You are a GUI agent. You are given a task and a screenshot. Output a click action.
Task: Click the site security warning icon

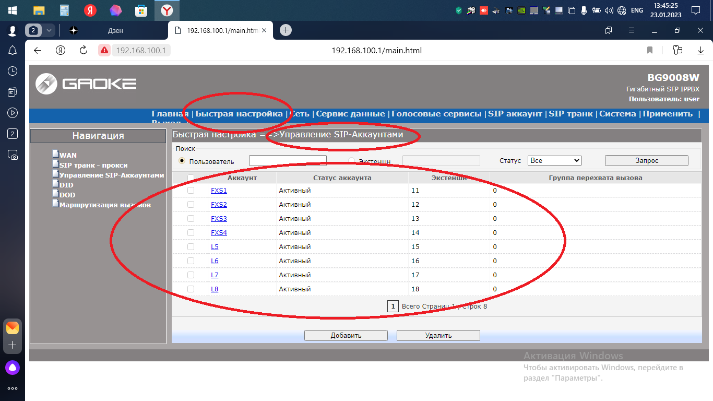coord(104,50)
